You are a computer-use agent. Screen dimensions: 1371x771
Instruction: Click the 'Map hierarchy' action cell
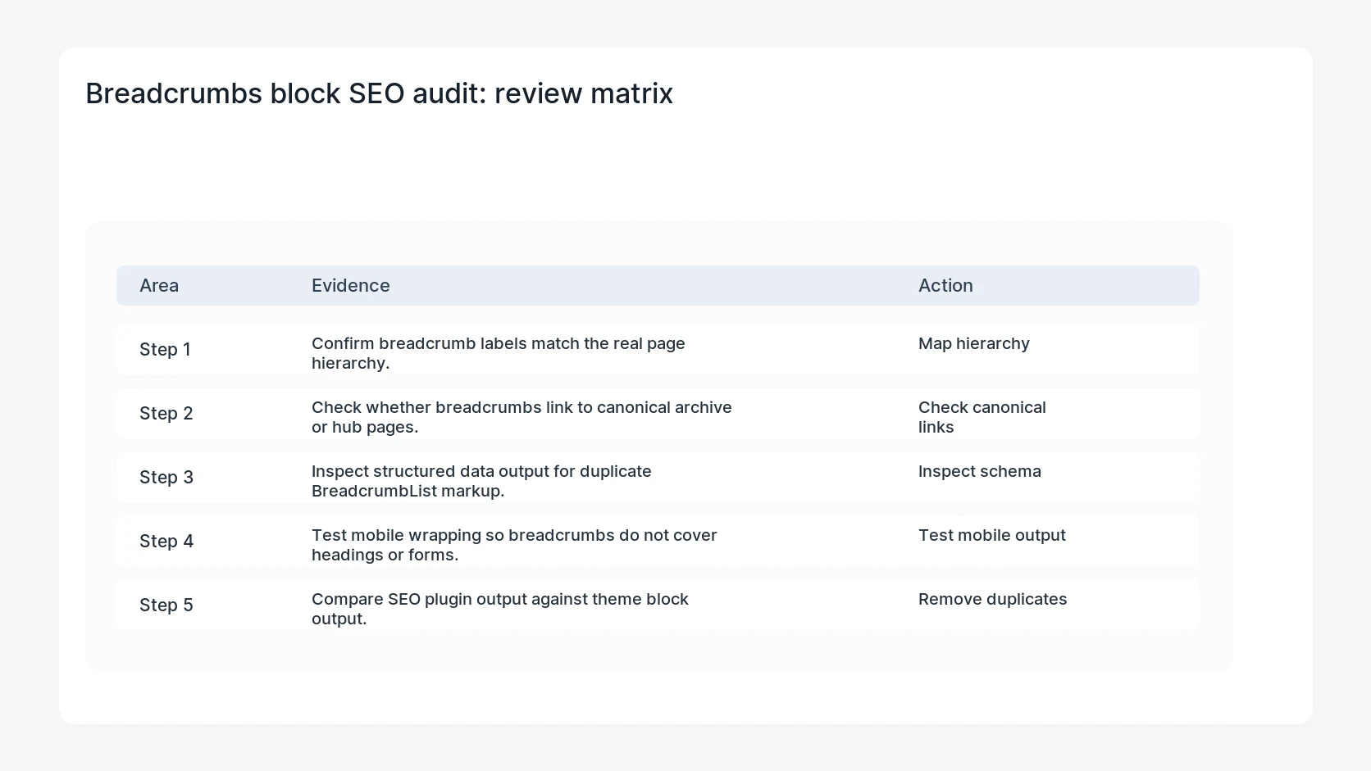[974, 343]
